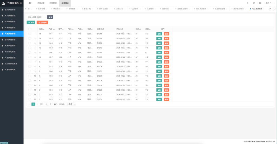Check the checkbox for row 1
Screen dimensions: 277x144
coord(30,34)
